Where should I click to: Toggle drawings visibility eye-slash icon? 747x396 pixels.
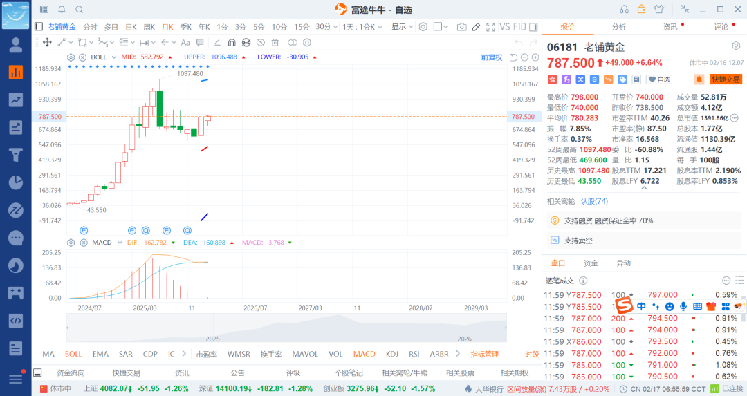pyautogui.click(x=261, y=42)
